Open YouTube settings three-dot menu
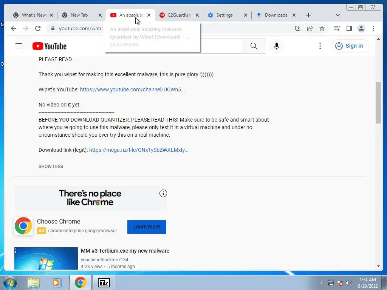Screen dimensions: 387x290 pyautogui.click(x=320, y=46)
